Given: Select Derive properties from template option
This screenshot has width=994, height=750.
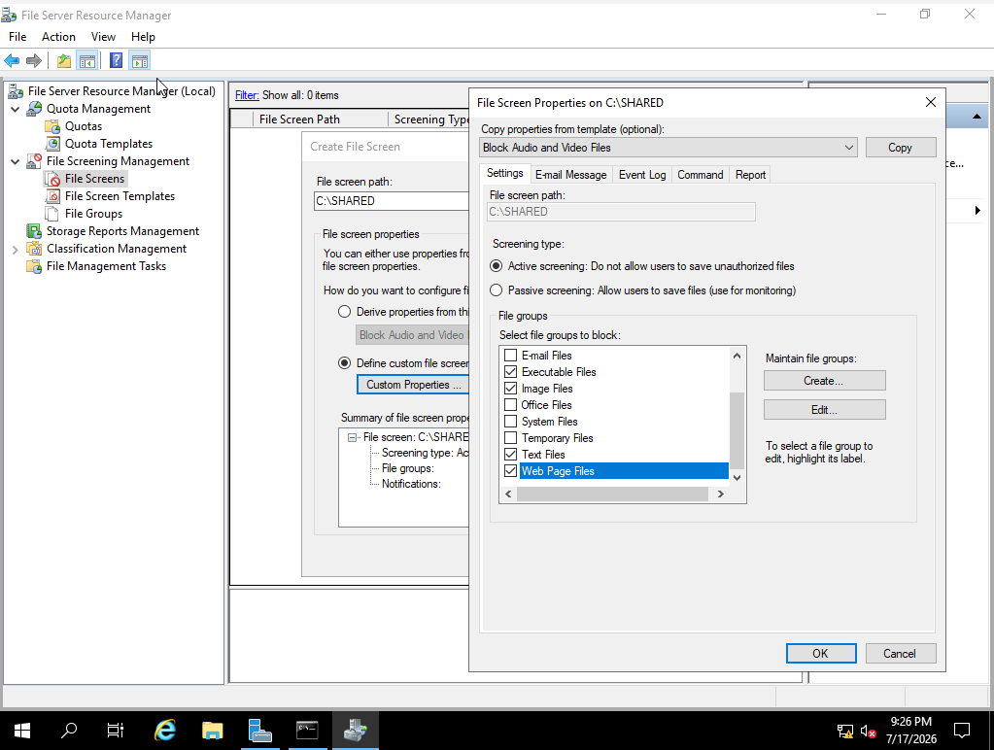Looking at the screenshot, I should (344, 312).
